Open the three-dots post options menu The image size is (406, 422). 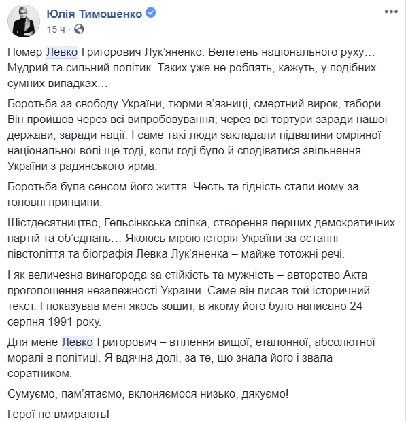coord(391,12)
